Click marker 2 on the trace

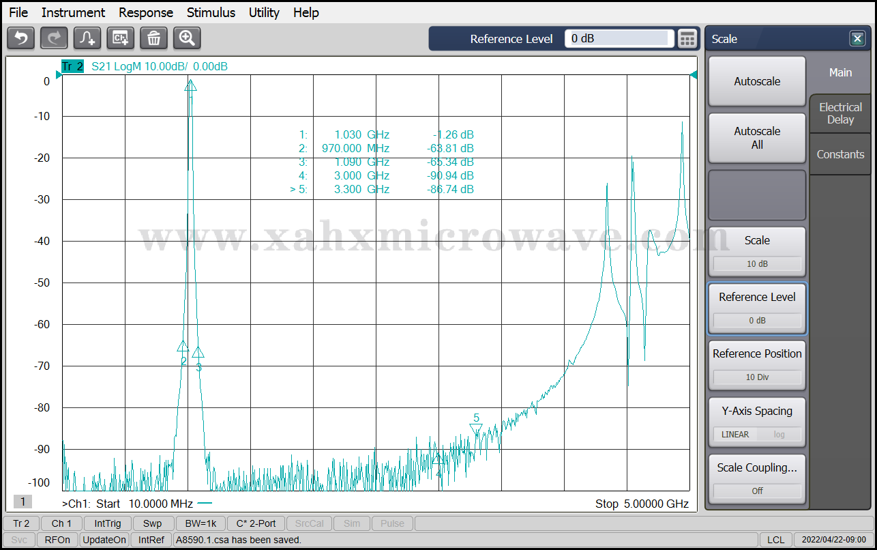(x=183, y=346)
